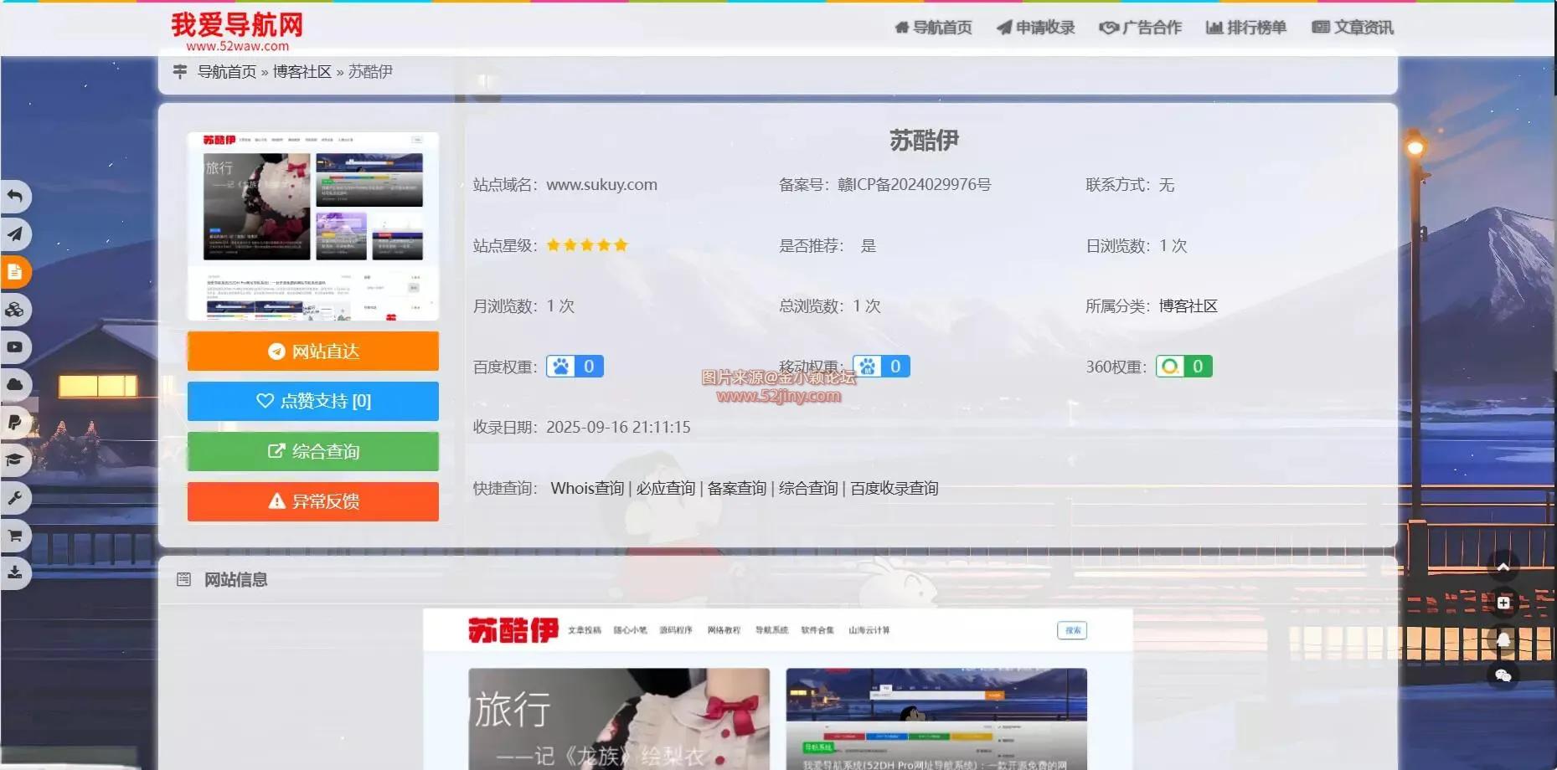Viewport: 1557px width, 770px height.
Task: Open the wrench tools icon in the sidebar
Action: coord(15,497)
